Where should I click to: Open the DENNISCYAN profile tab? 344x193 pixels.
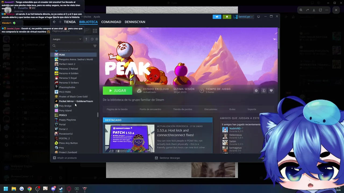(135, 22)
